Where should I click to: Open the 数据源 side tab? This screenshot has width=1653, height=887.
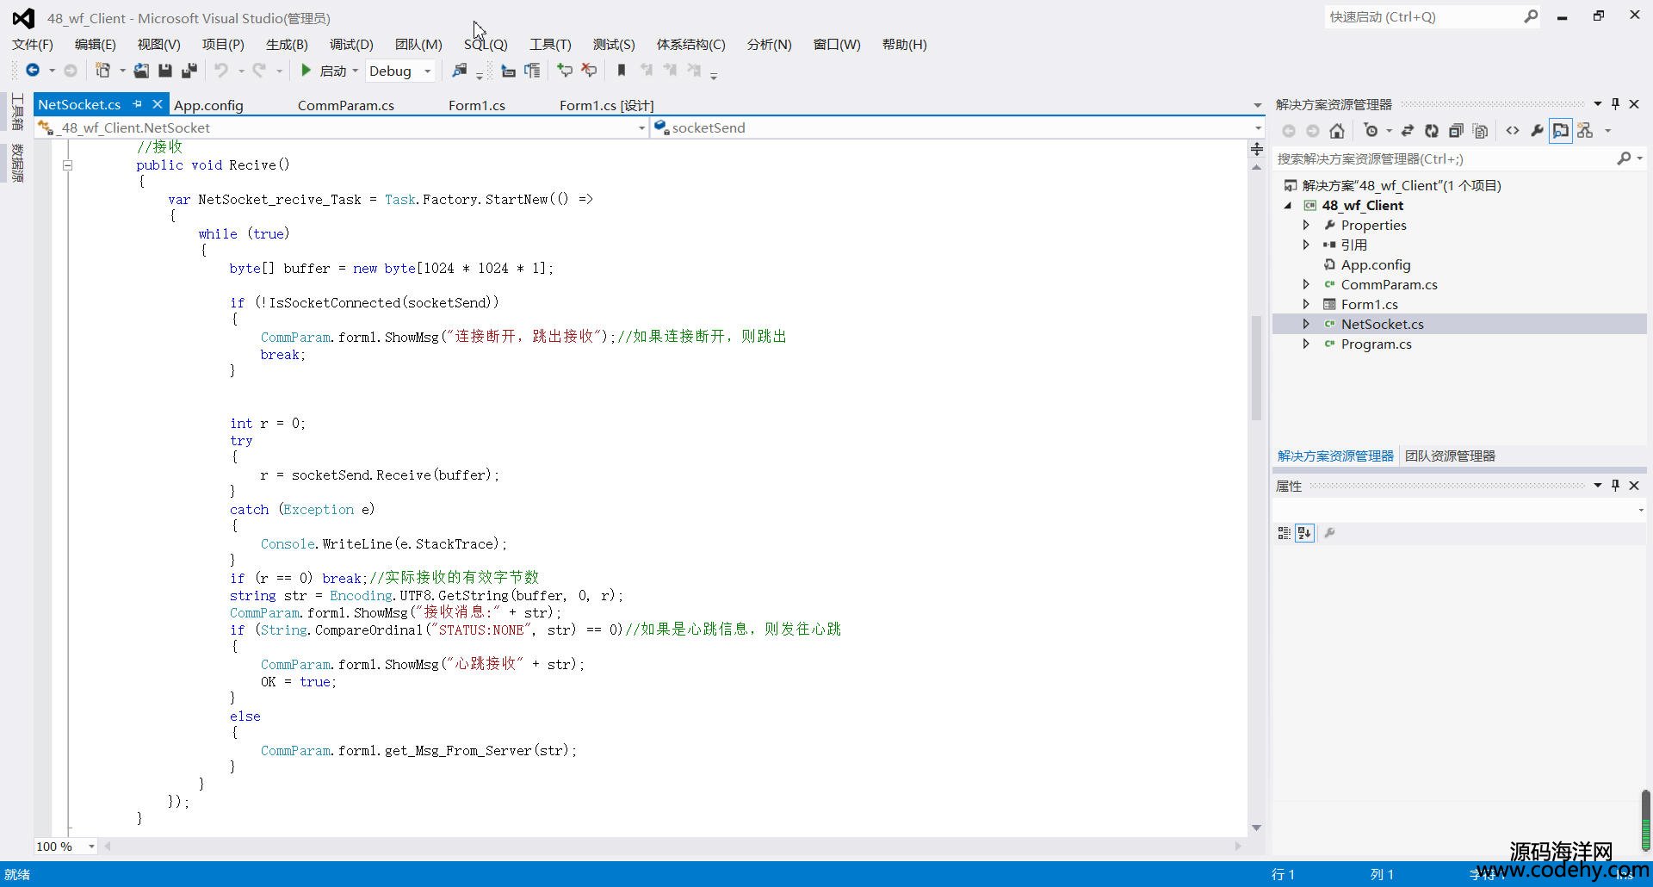click(17, 163)
